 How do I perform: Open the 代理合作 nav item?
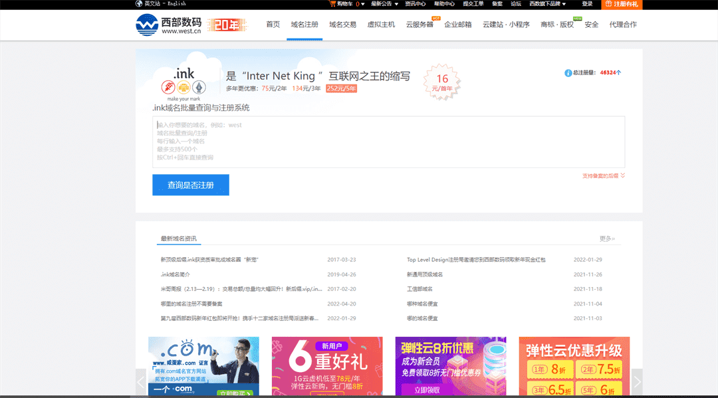coord(623,25)
